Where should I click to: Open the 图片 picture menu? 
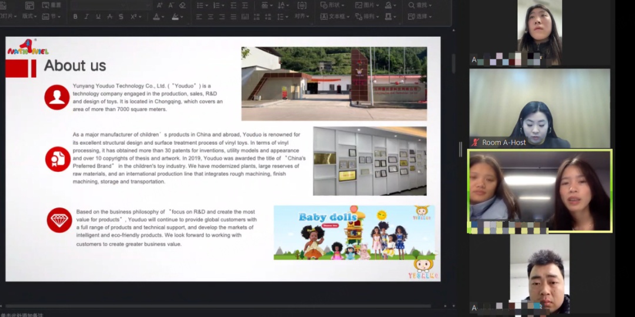tap(367, 5)
